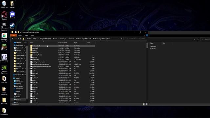Switch to details view icon in status bar
The height and width of the screenshot is (118, 210).
click(x=144, y=104)
